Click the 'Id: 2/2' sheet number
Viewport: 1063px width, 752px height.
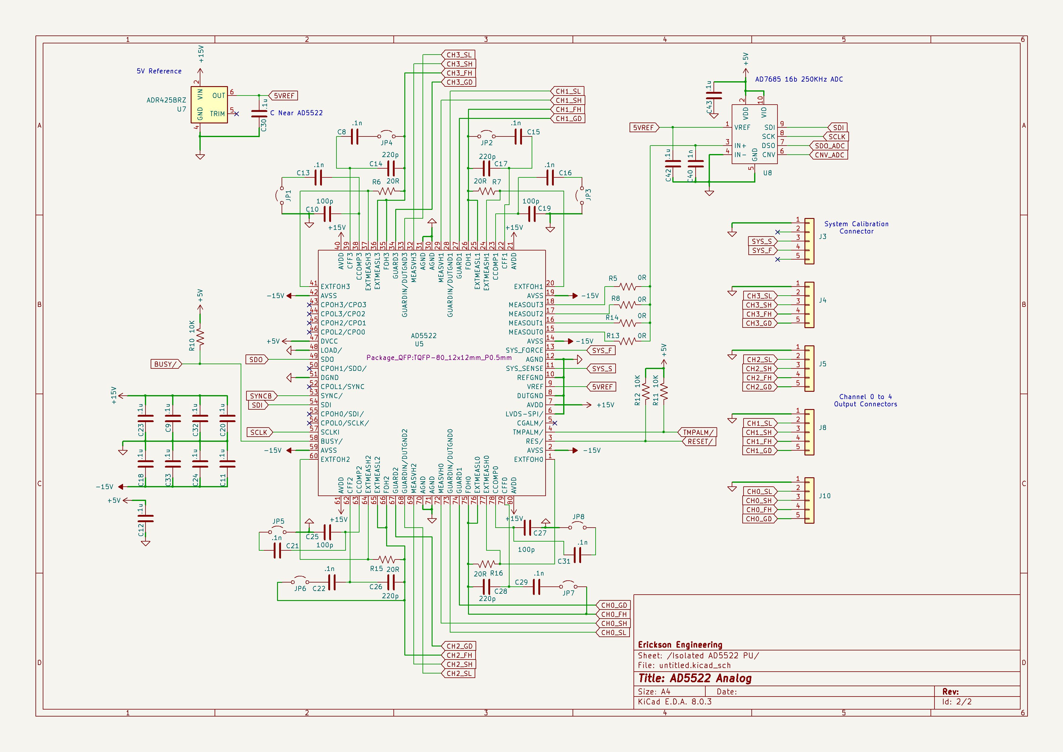[957, 702]
